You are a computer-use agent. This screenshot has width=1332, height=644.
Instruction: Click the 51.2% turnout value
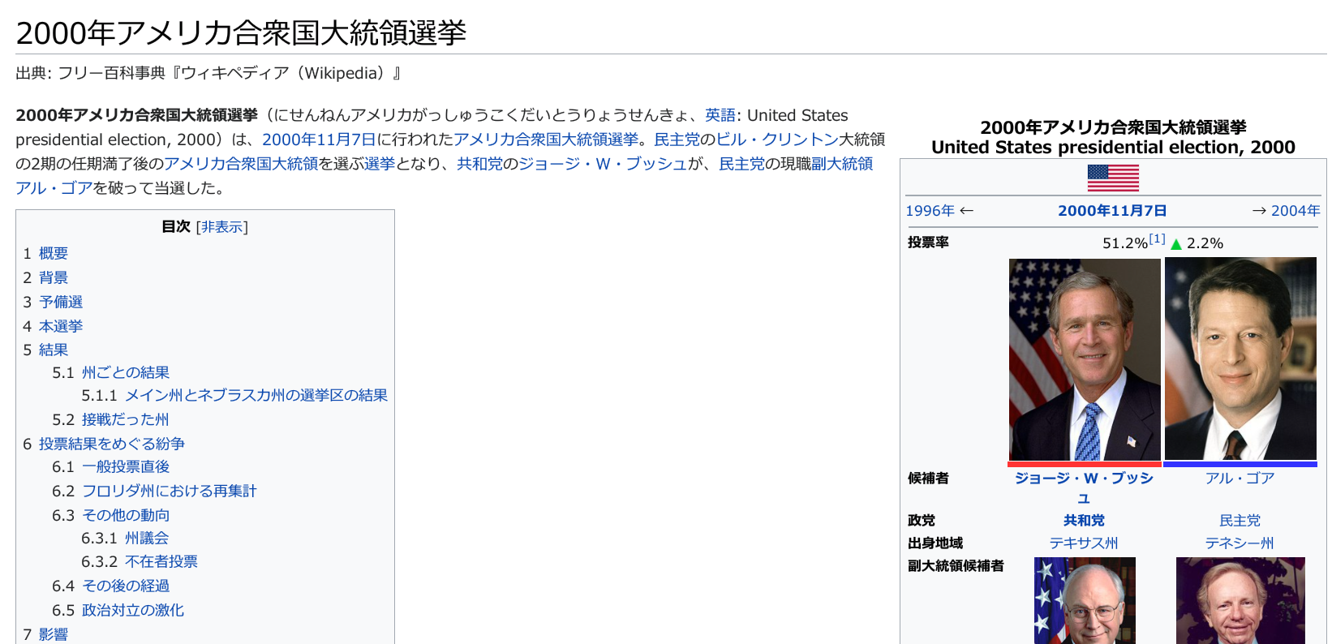(x=1125, y=243)
